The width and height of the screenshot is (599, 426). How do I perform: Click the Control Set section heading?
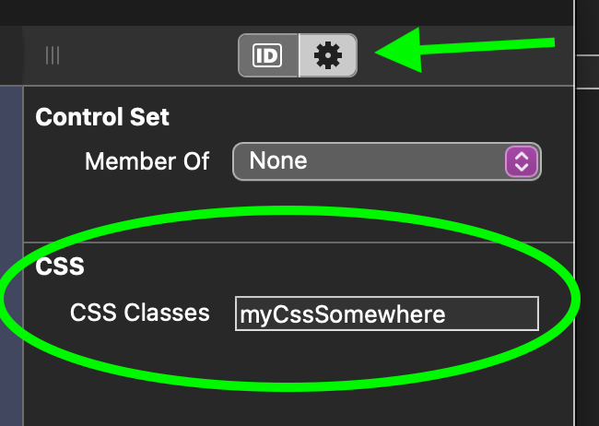point(102,117)
